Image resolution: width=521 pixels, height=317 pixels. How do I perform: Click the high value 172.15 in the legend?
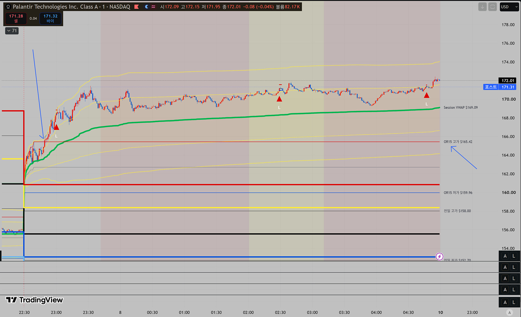pos(192,7)
